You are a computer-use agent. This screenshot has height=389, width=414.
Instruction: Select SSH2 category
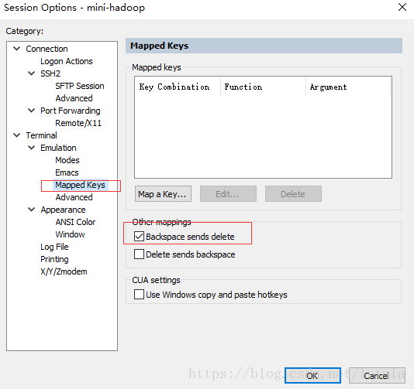coord(50,73)
